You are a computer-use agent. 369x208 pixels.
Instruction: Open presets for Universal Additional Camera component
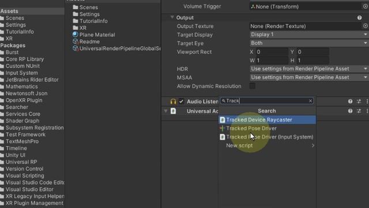click(359, 111)
